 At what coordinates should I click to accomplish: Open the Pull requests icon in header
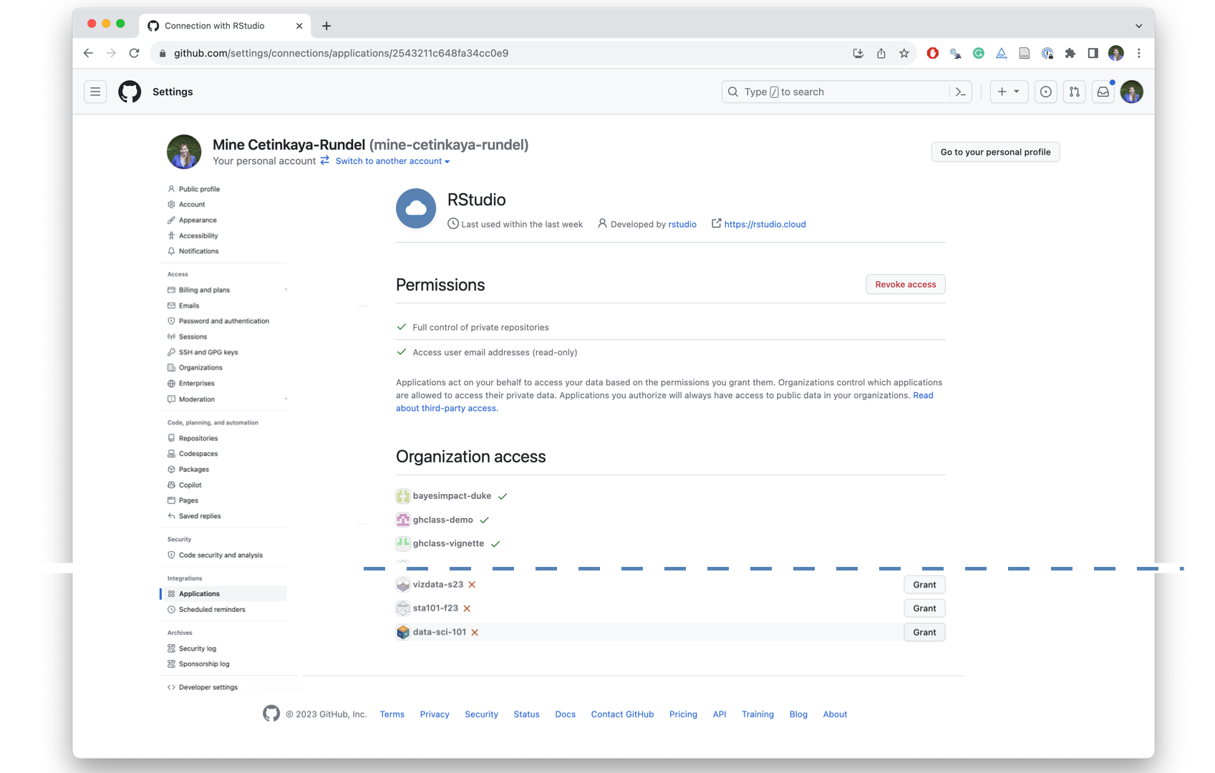(x=1074, y=92)
